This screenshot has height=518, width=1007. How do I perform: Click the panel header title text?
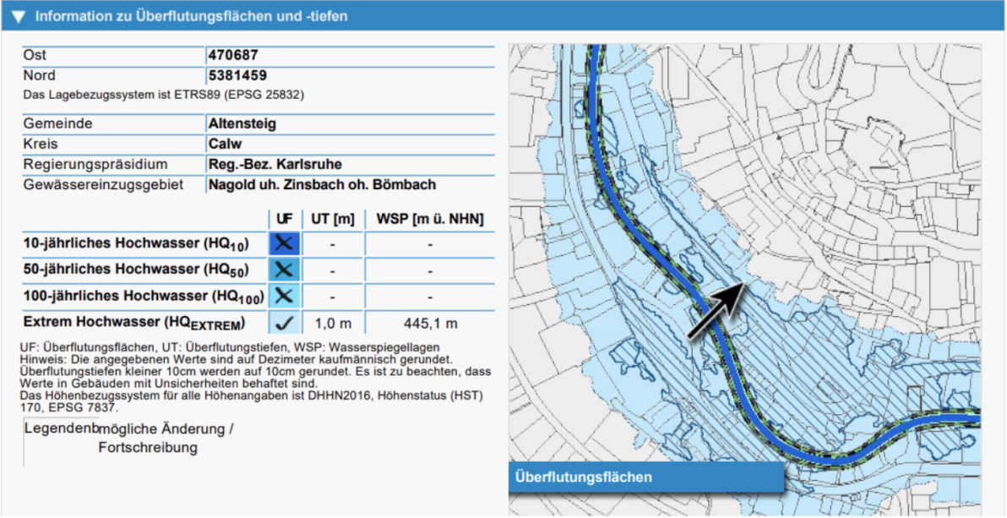point(191,16)
